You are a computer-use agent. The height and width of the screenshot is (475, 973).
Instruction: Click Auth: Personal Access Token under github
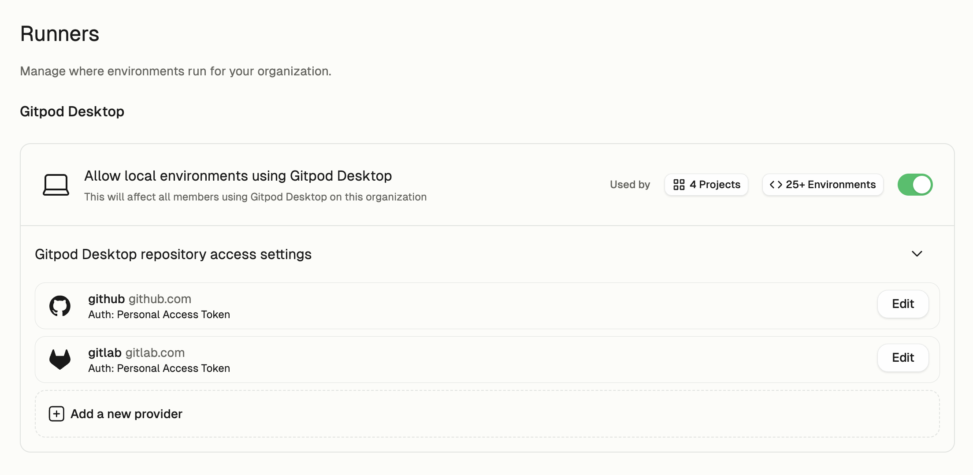click(x=159, y=315)
